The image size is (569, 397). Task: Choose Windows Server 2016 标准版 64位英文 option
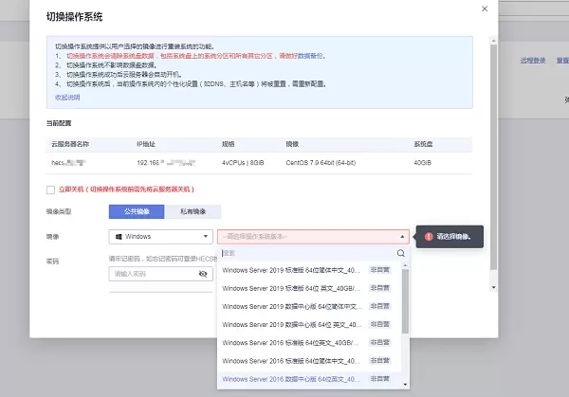(292, 343)
